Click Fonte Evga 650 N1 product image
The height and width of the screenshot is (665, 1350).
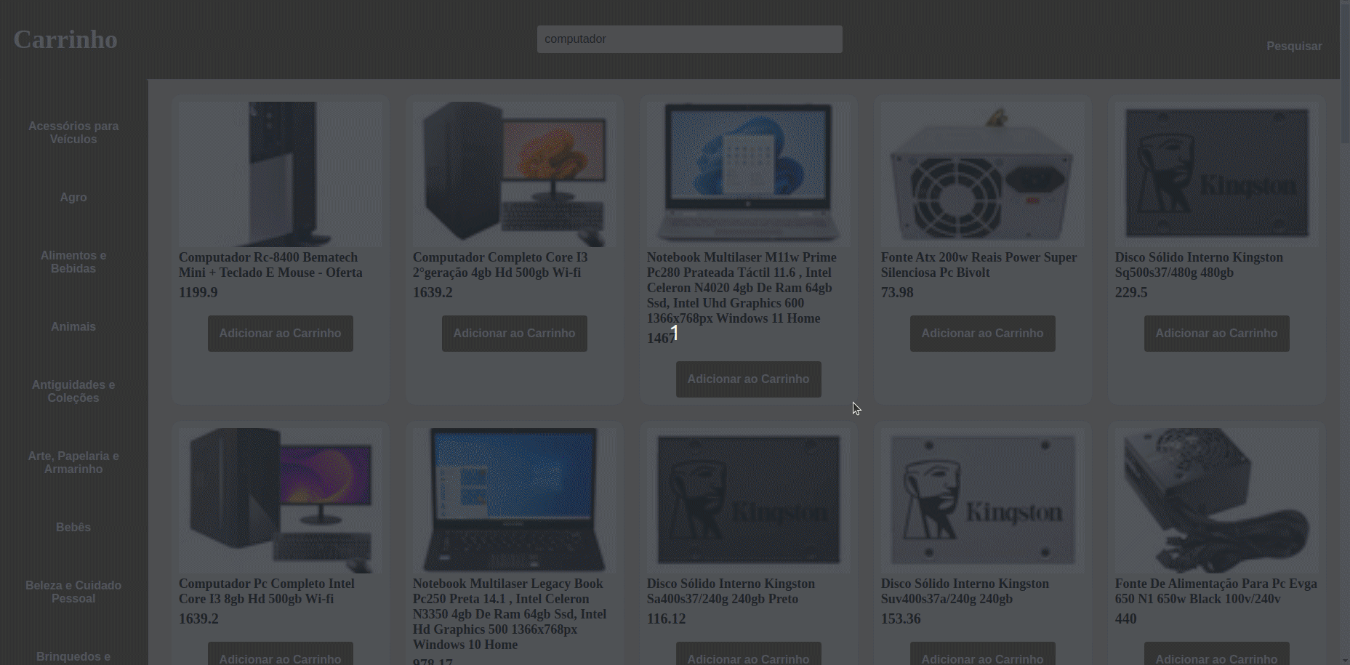click(x=1217, y=501)
